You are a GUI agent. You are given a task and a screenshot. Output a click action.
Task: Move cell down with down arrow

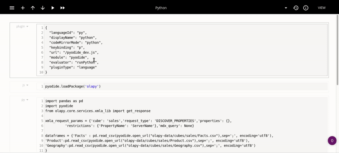click(x=43, y=8)
